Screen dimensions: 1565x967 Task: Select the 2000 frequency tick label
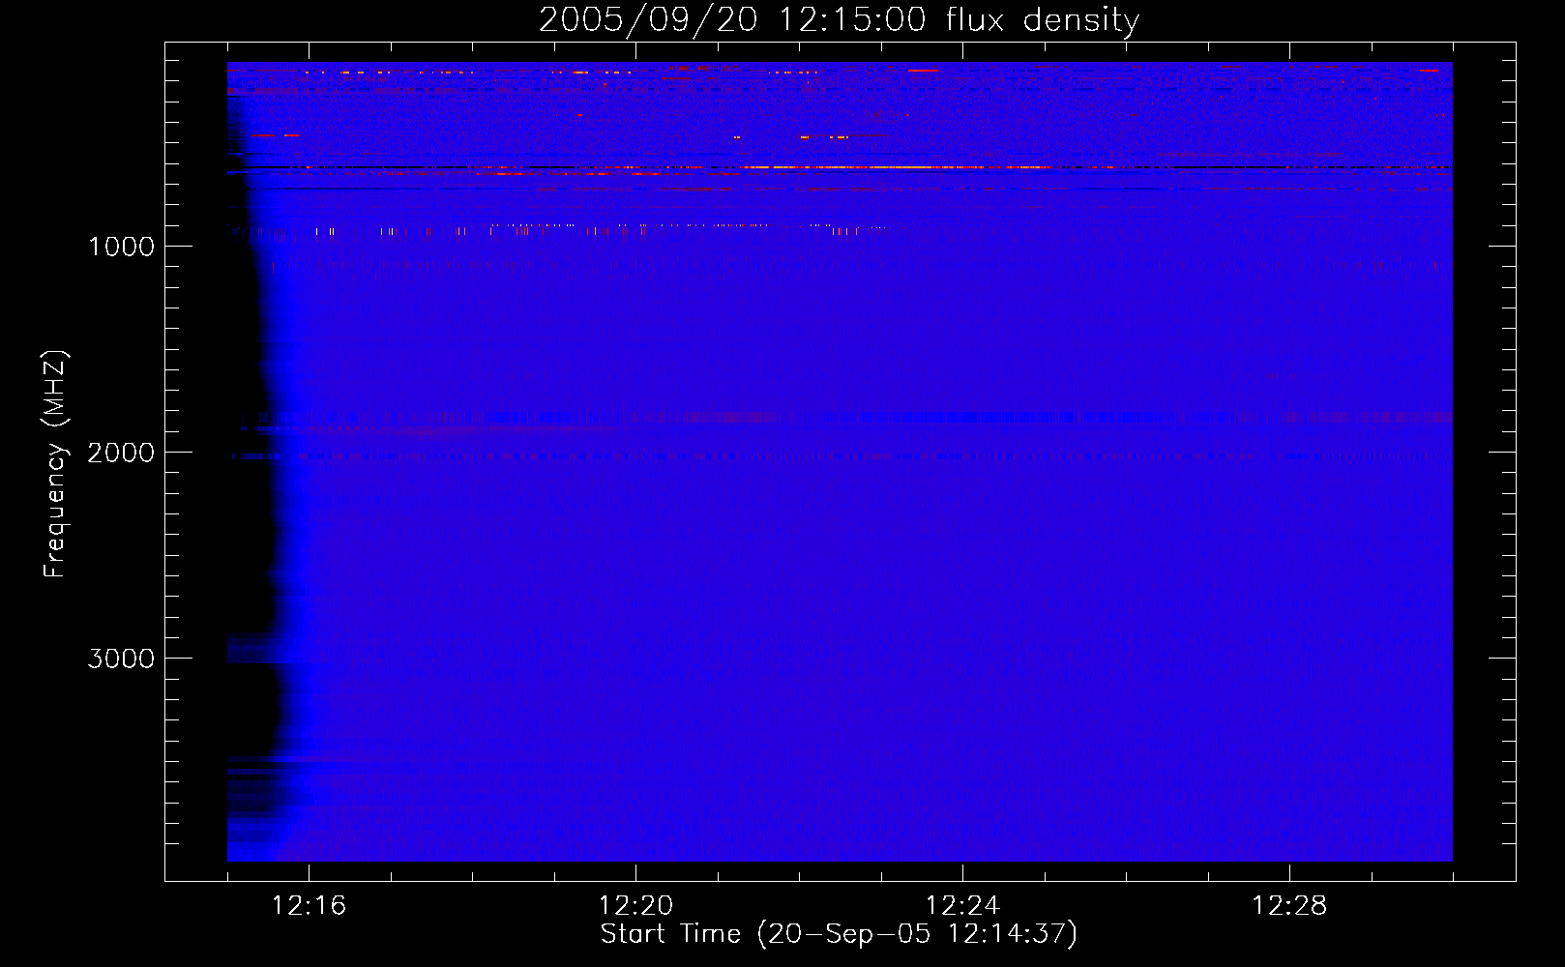121,453
